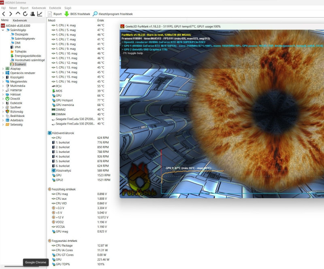Click the AIDA64 title bar icon
The image size is (324, 269).
2,2
